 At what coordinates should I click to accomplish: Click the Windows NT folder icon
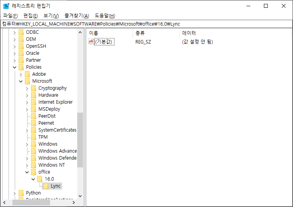[x=33, y=165]
